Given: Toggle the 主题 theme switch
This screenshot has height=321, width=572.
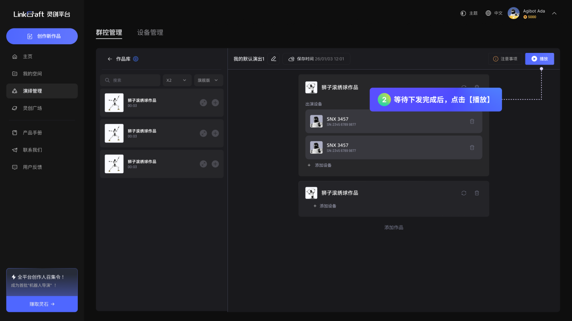Looking at the screenshot, I should pos(469,14).
